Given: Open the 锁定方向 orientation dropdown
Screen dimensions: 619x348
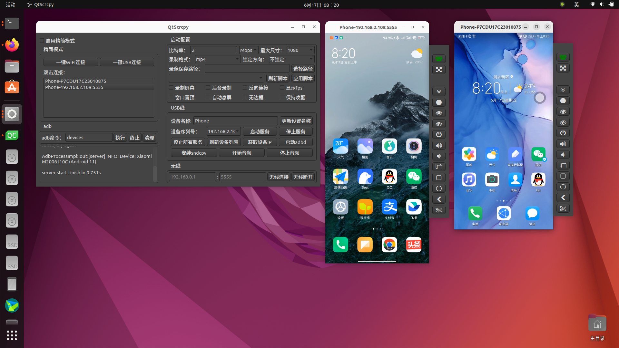Looking at the screenshot, I should (x=290, y=59).
